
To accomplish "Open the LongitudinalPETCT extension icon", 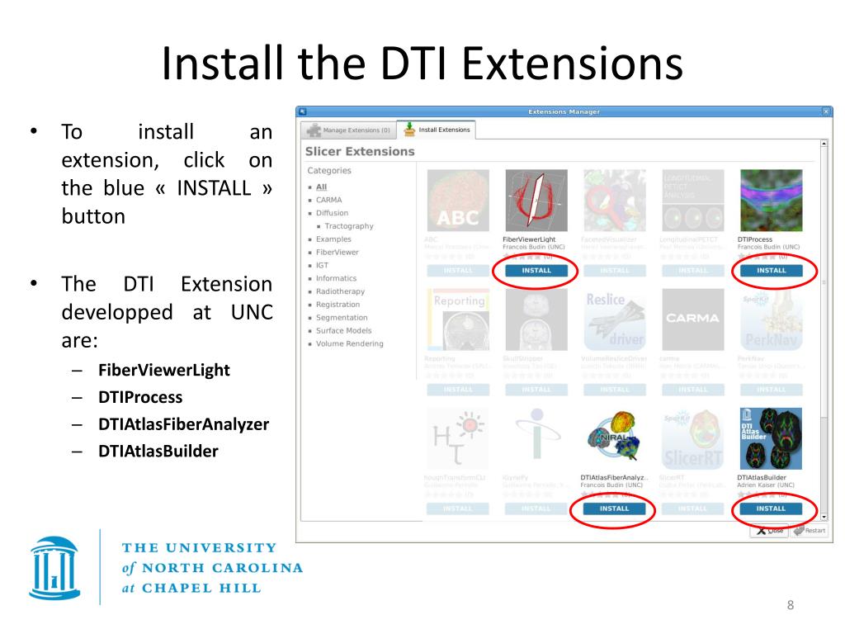I will pyautogui.click(x=692, y=201).
